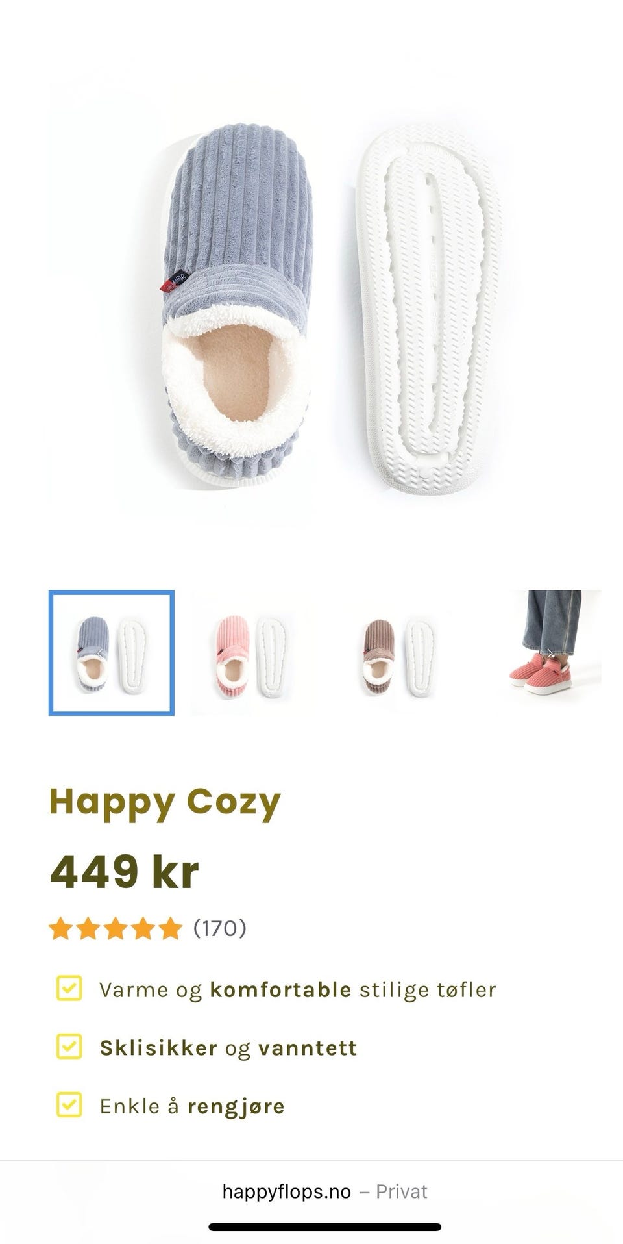Click the check icon beside Sklisikker og vanntett

[69, 1047]
